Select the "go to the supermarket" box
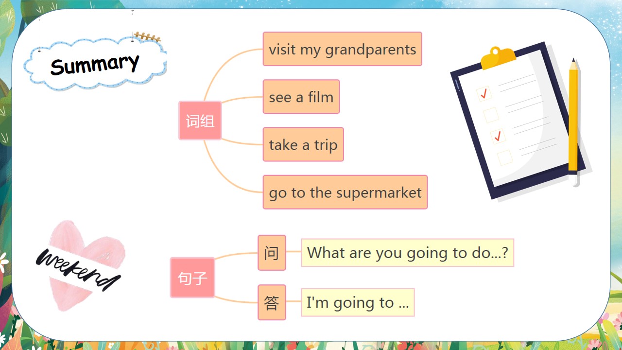The width and height of the screenshot is (622, 350). (x=345, y=192)
